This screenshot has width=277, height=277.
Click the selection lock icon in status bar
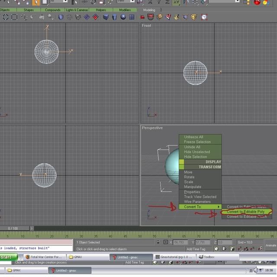(x=158, y=242)
